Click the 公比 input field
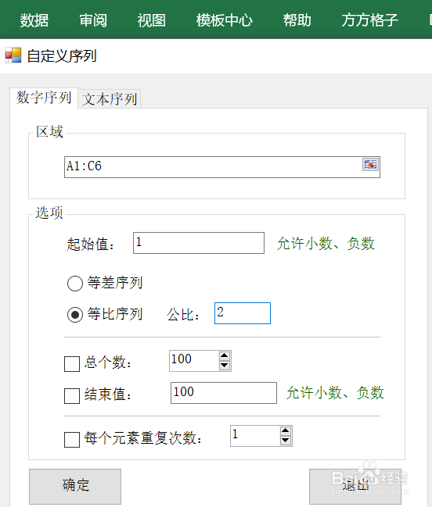The width and height of the screenshot is (432, 507). (x=243, y=313)
